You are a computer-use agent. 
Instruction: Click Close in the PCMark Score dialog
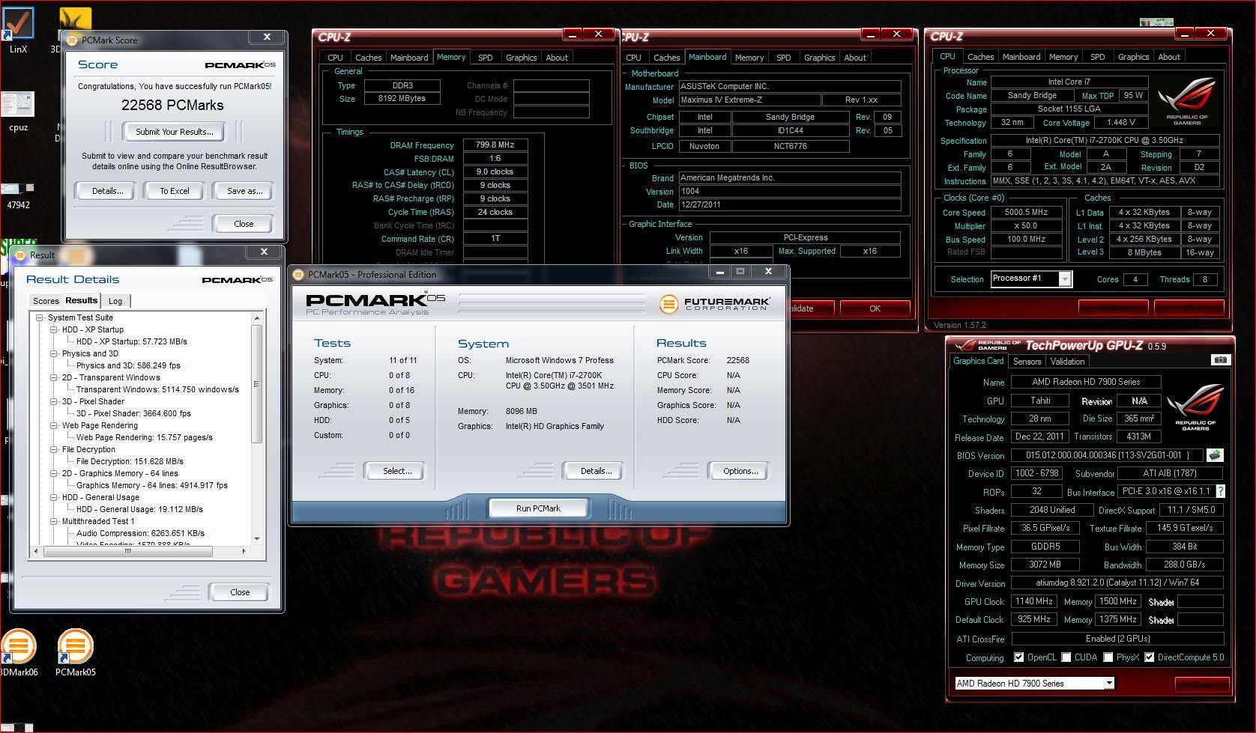(x=244, y=224)
